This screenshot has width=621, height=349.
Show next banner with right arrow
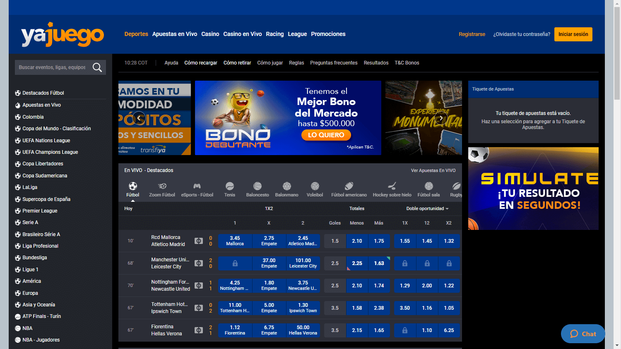[x=441, y=118]
